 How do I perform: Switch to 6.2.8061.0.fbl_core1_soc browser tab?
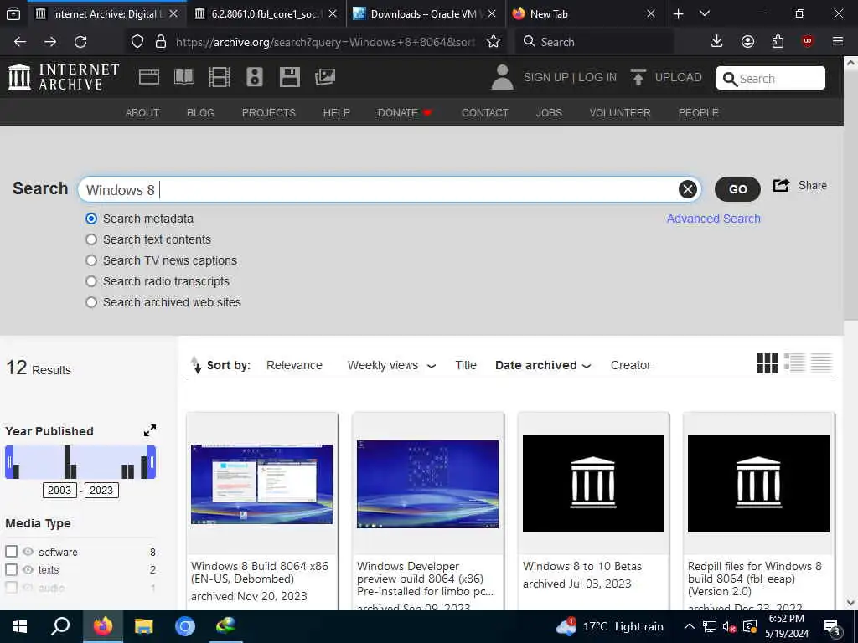point(266,13)
